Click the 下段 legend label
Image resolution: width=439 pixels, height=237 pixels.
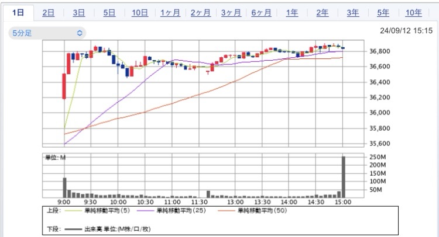[53, 229]
